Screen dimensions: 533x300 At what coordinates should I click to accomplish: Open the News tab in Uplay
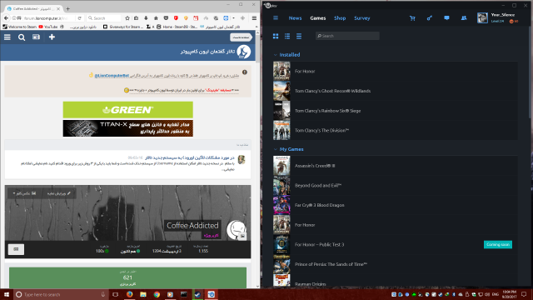295,18
